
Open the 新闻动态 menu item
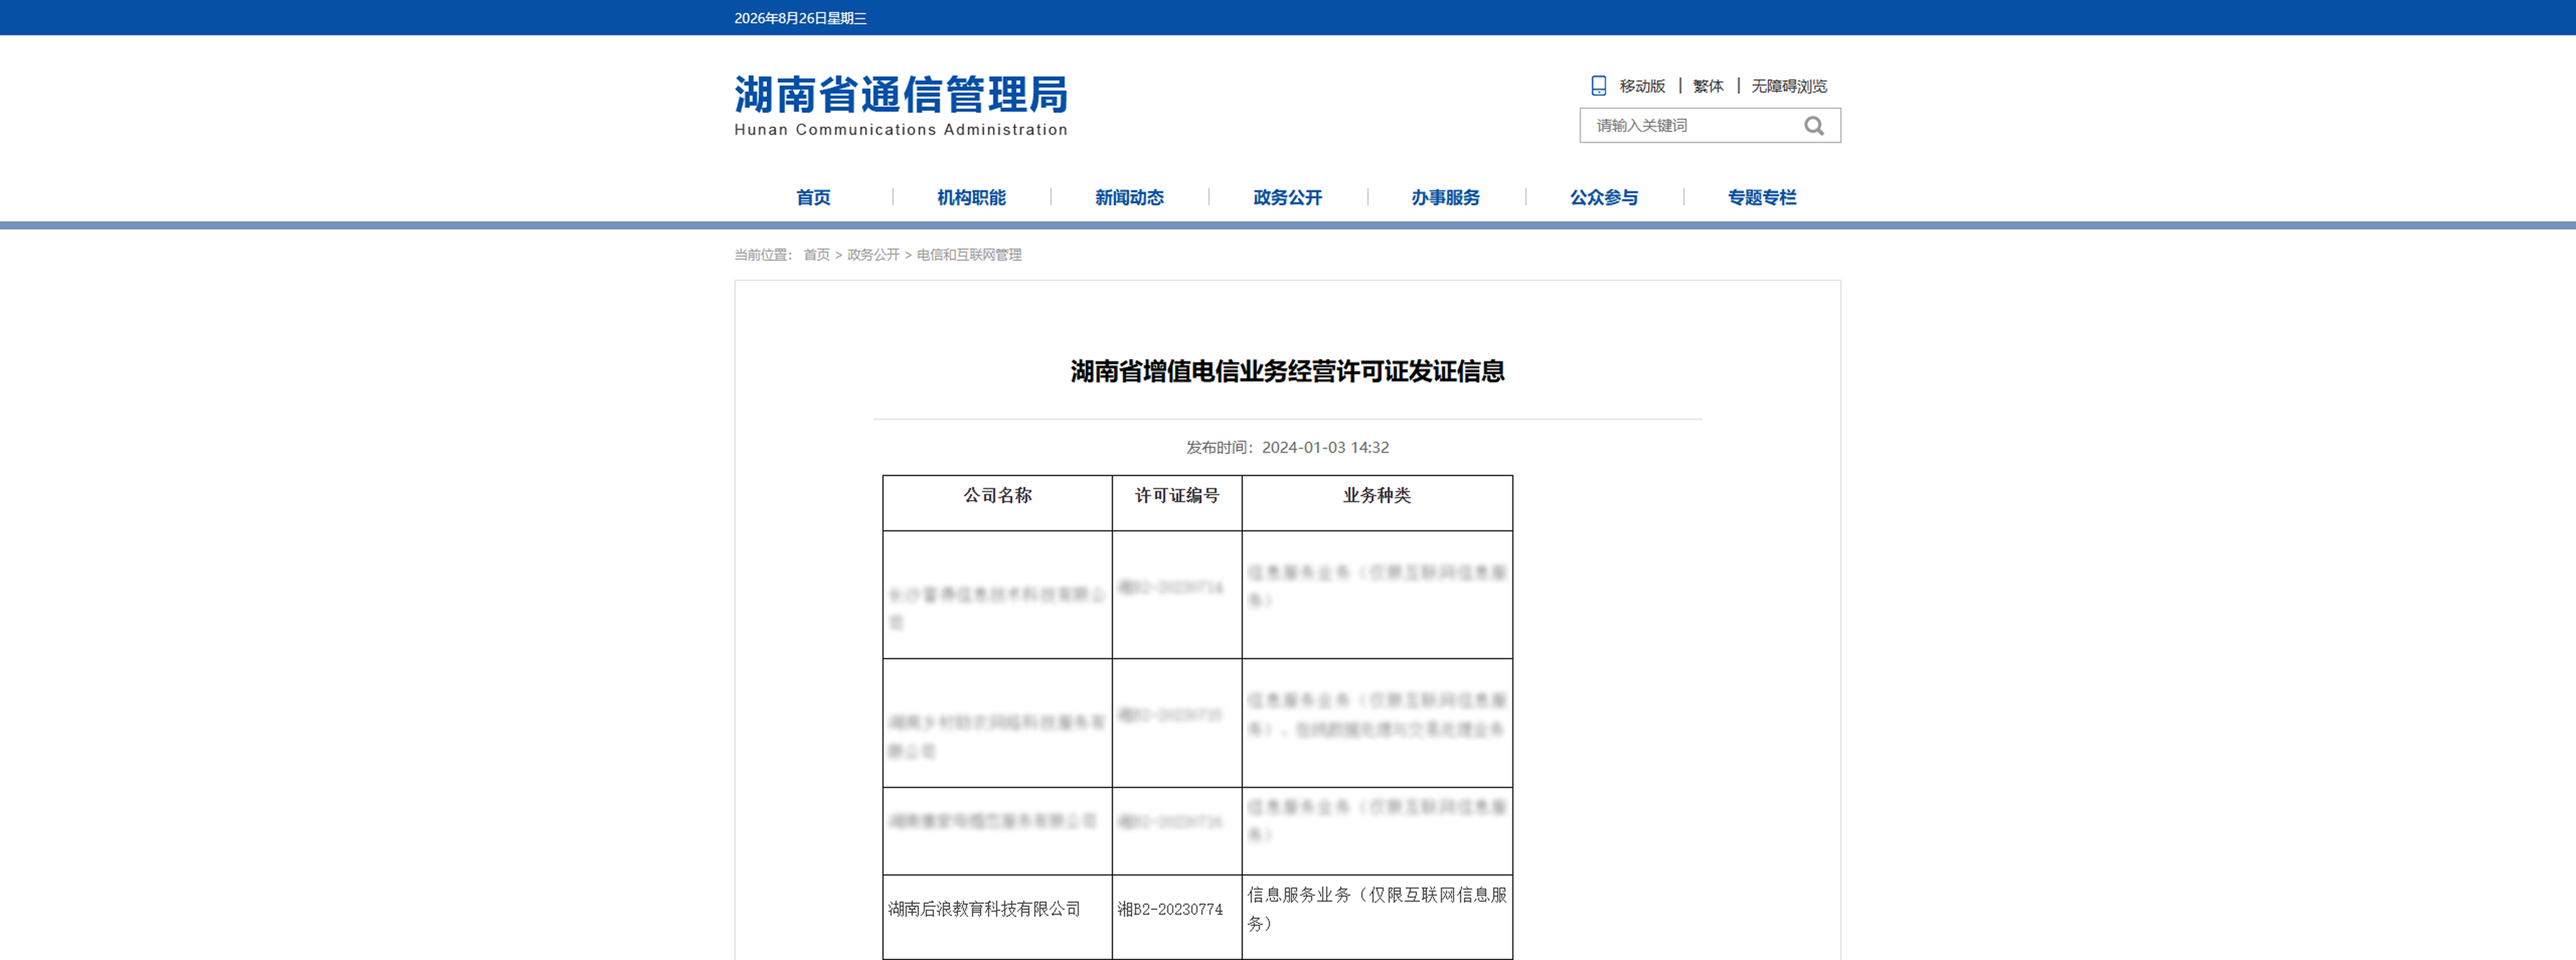coord(1129,198)
